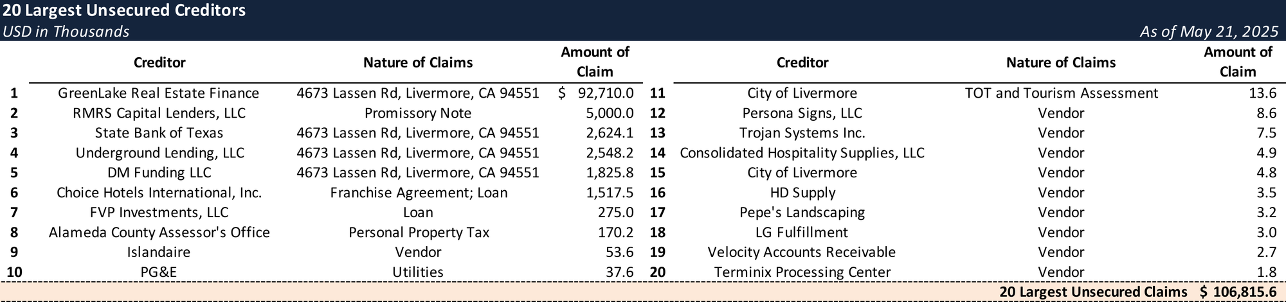
Task: Click the 'HD Supply' creditor
Action: click(802, 193)
